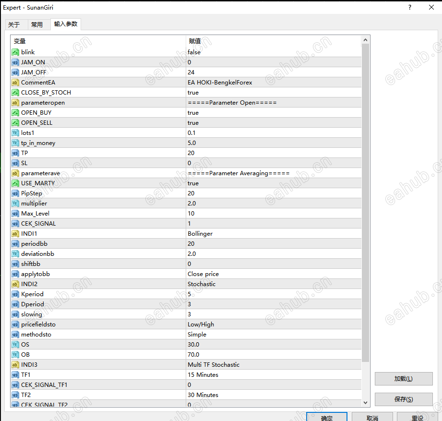The image size is (442, 421).
Task: Click the Max_Level integer icon
Action: (x=15, y=214)
